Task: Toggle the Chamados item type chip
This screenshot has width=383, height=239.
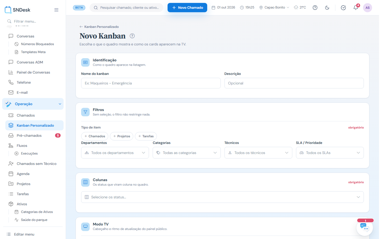Action: click(95, 136)
